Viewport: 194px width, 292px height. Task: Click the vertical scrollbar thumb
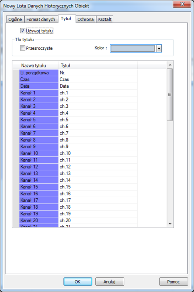click(170, 95)
